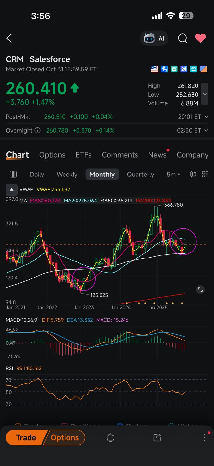The height and width of the screenshot is (466, 214).
Task: Open the overnight info circle icon
Action: 38,130
